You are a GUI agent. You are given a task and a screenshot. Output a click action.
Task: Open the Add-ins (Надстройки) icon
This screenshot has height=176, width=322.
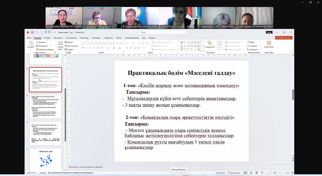click(x=269, y=44)
